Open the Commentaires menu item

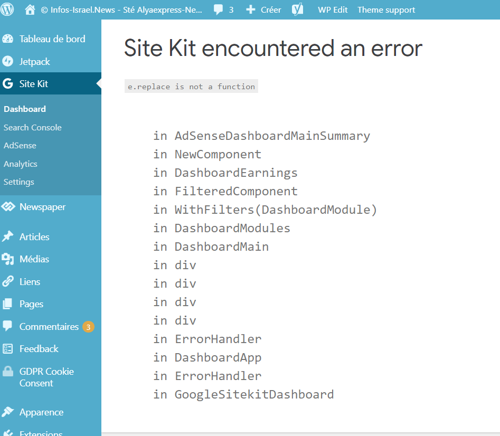pos(49,327)
